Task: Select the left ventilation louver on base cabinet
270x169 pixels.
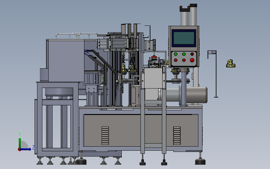Action: [x=105, y=135]
